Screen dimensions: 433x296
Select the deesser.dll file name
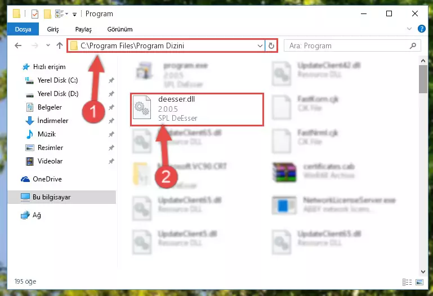(176, 99)
